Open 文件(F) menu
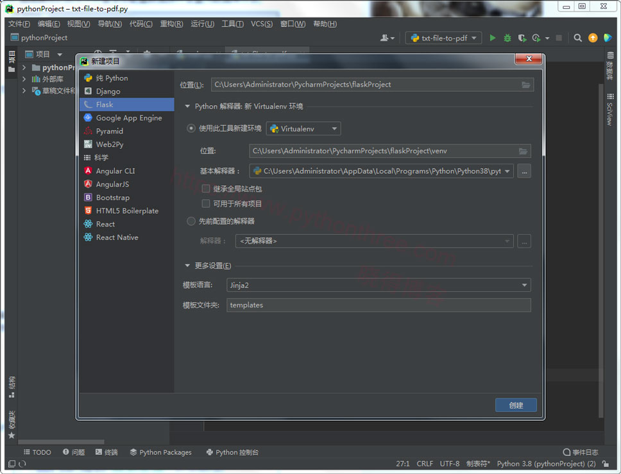621x474 pixels. (19, 24)
